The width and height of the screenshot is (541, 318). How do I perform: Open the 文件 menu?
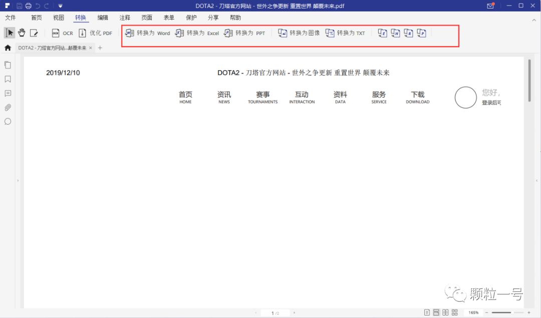tap(11, 17)
